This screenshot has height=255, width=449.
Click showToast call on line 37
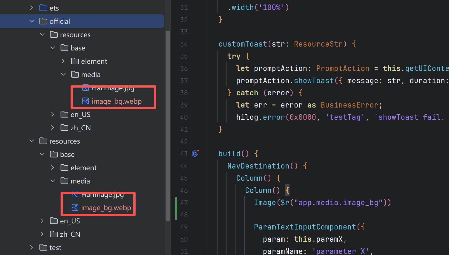pyautogui.click(x=314, y=81)
